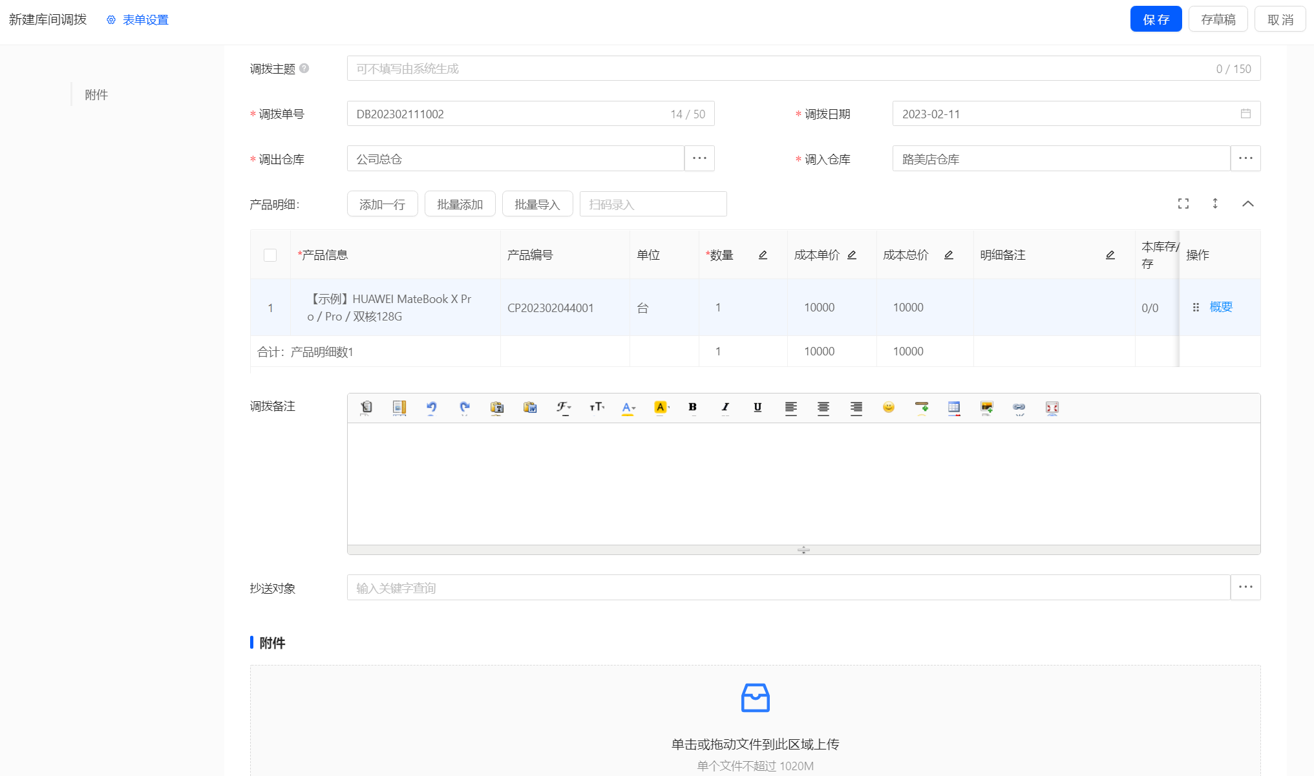Cancel the new transfer form

(x=1280, y=19)
